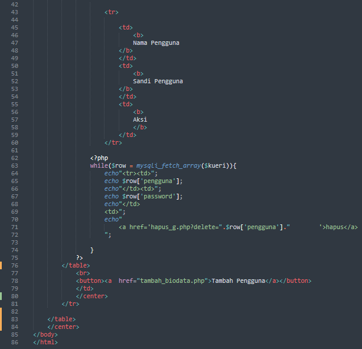Click the </b> tag on line 58
362x349 pixels.
(x=140, y=128)
